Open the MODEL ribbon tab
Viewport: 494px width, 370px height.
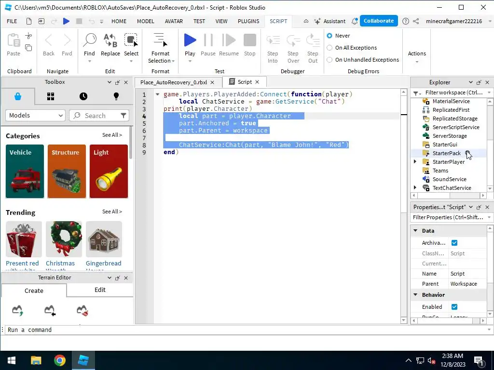tap(146, 21)
